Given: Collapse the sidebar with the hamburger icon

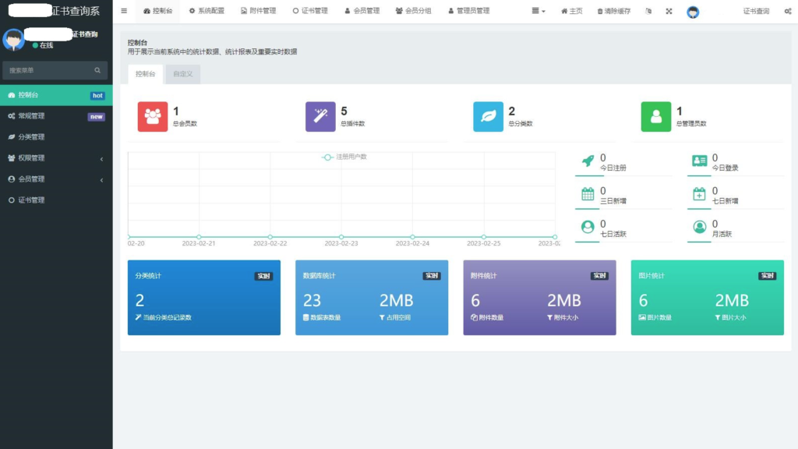Looking at the screenshot, I should tap(122, 12).
